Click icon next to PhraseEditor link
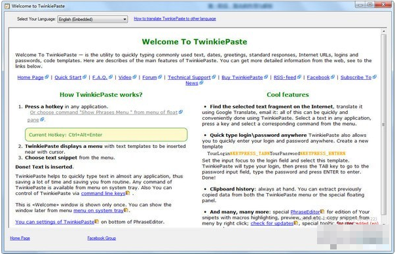The height and width of the screenshot is (254, 395). coord(322,211)
